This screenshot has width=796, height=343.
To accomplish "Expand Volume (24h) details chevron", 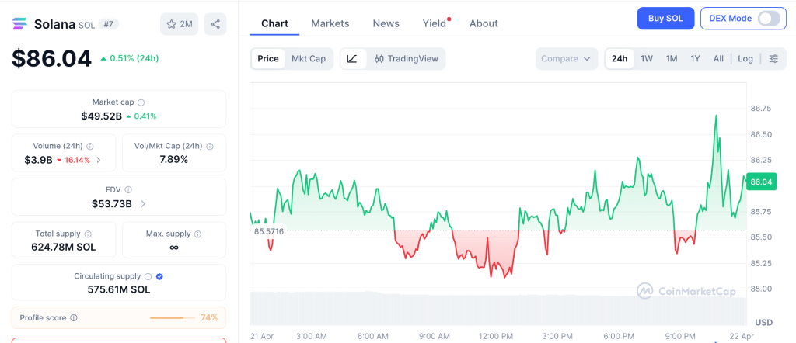I will tap(98, 160).
